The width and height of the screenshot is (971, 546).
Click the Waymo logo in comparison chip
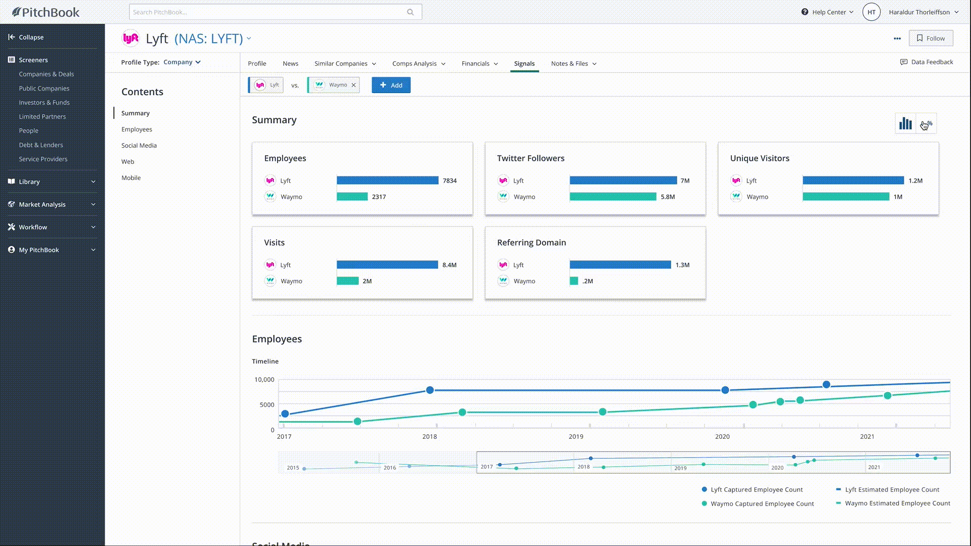click(x=319, y=85)
